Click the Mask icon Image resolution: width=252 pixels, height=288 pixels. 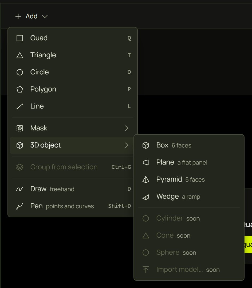20,128
